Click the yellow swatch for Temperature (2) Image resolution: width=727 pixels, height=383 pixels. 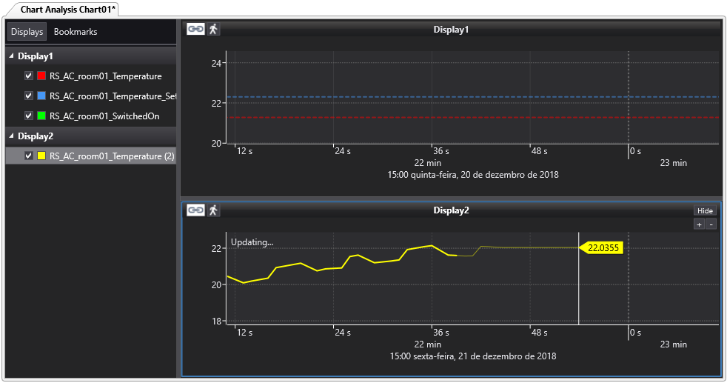[x=41, y=156]
